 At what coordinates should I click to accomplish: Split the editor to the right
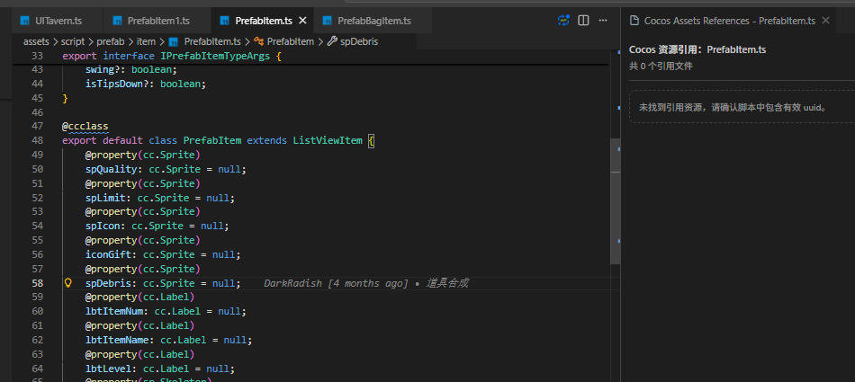click(583, 20)
